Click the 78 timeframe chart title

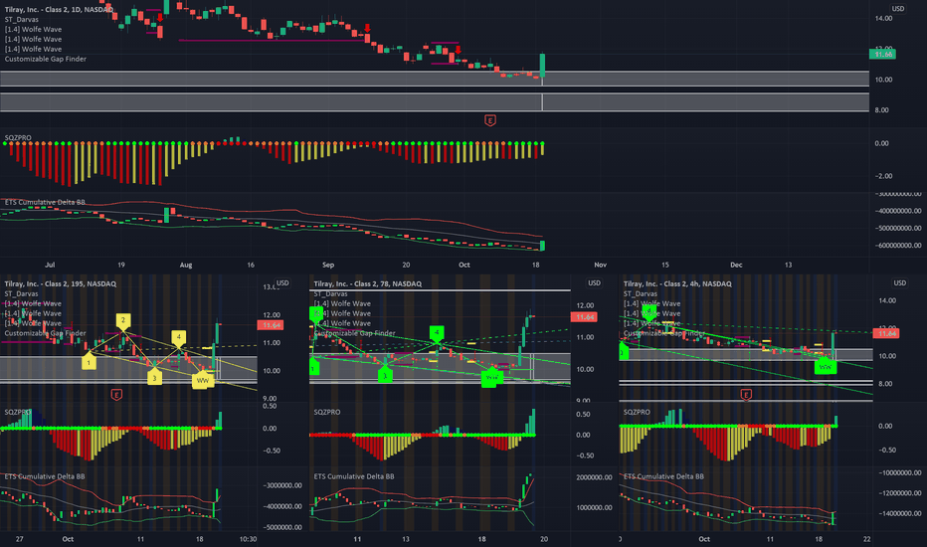pyautogui.click(x=368, y=283)
